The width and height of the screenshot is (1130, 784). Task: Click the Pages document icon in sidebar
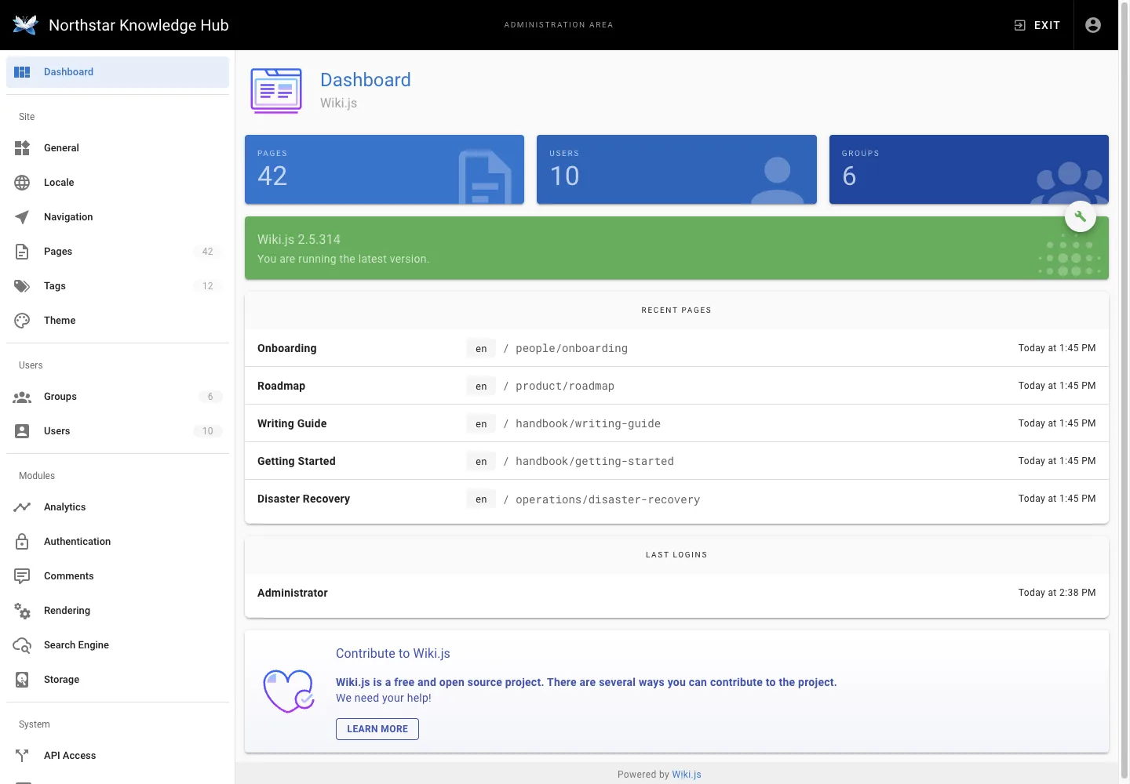tap(22, 252)
